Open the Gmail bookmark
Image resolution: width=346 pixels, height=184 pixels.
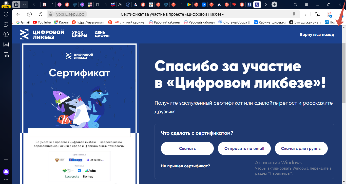[x=23, y=22]
